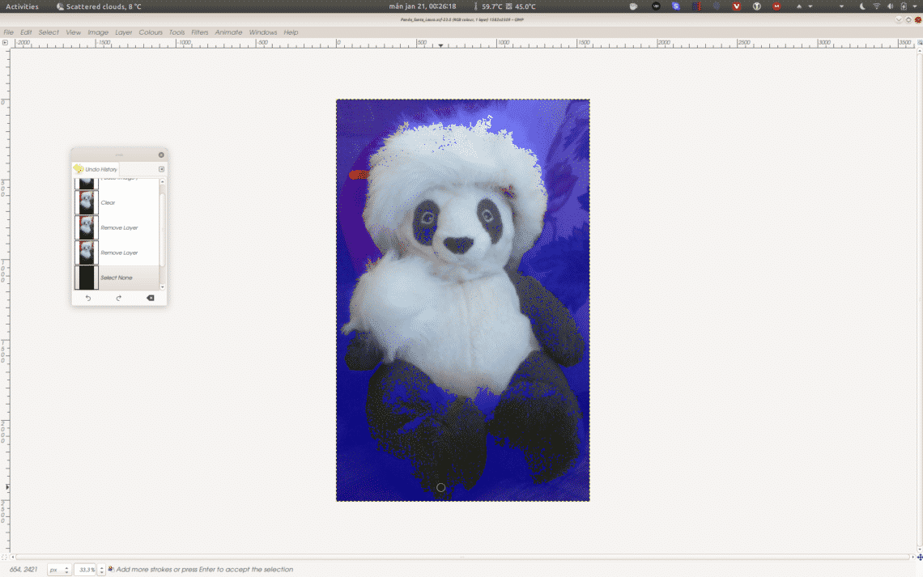Screen dimensions: 923x577
Task: Open the system menu dropdown arrow
Action: coord(916,6)
